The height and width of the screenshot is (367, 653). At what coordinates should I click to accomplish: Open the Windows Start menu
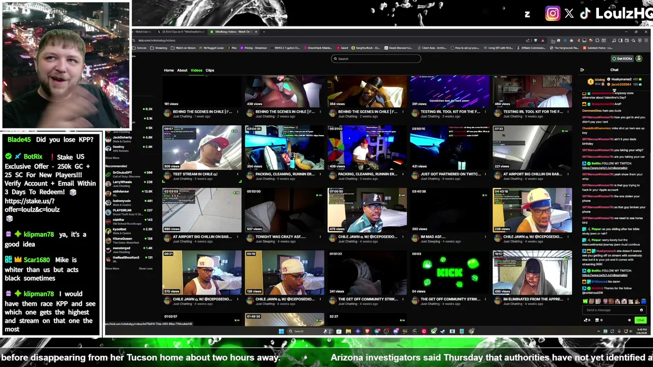[x=282, y=331]
